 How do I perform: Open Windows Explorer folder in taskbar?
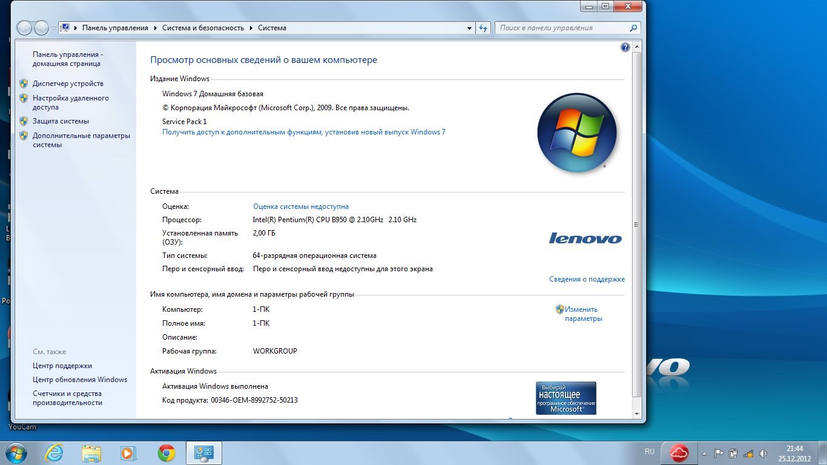pos(92,453)
